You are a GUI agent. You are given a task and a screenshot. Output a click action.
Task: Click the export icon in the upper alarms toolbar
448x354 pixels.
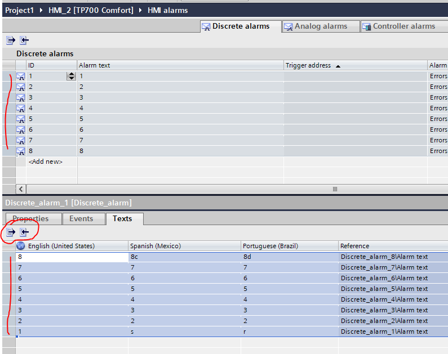(11, 40)
